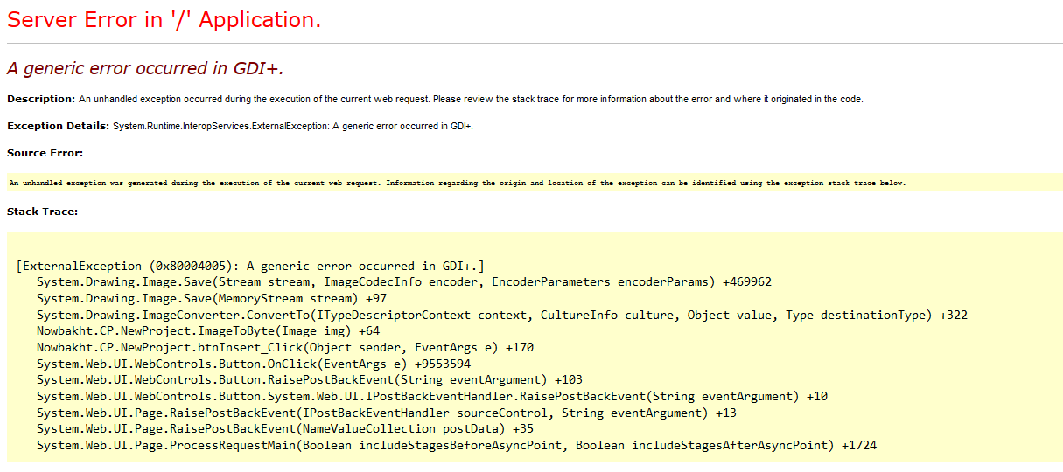The image size is (1063, 472).
Task: Click the 'Source Error:' label
Action: tap(45, 153)
